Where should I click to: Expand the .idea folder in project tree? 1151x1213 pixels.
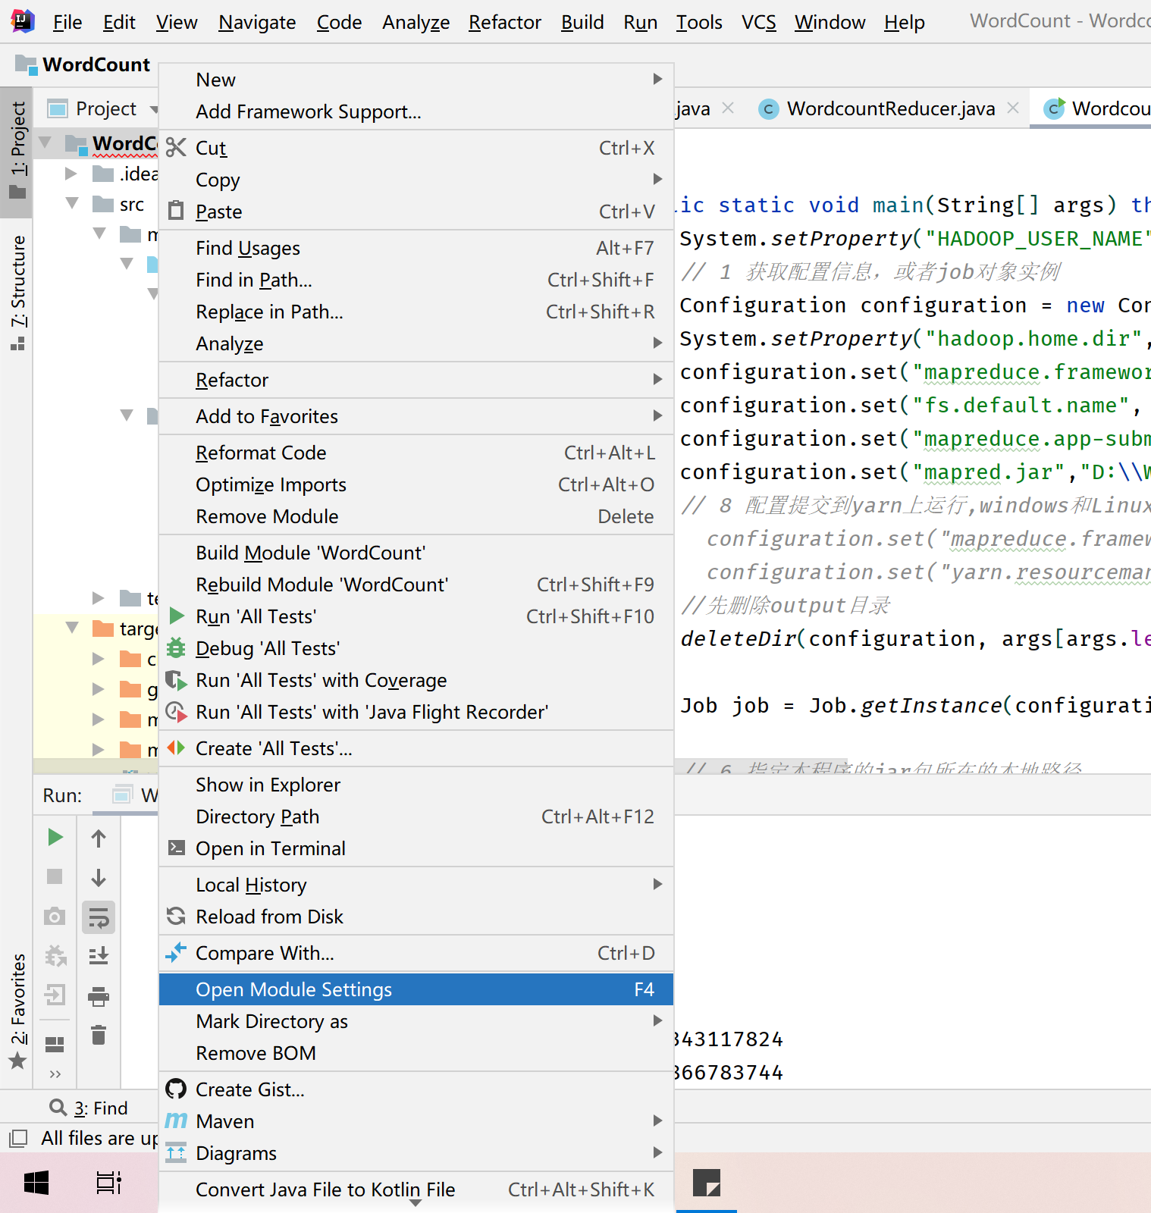coord(71,174)
